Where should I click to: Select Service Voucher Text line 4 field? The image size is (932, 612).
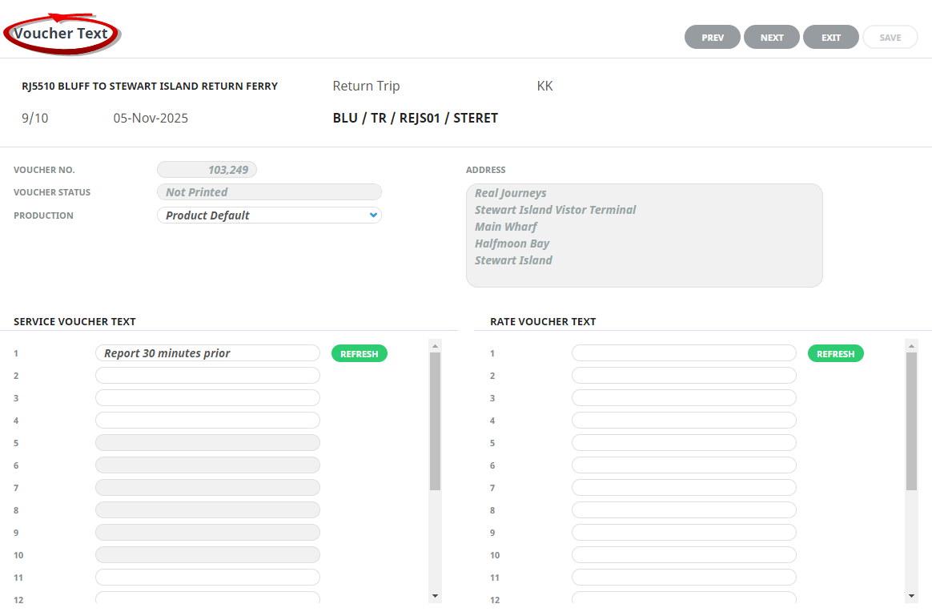207,421
